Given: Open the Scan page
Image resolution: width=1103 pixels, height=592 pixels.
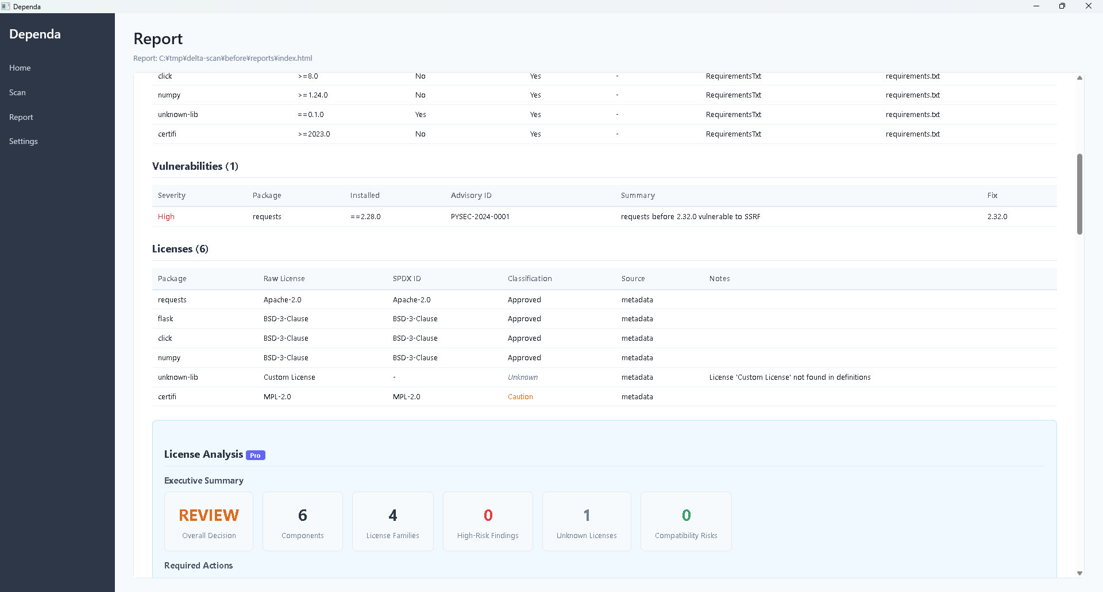Looking at the screenshot, I should click(x=17, y=92).
